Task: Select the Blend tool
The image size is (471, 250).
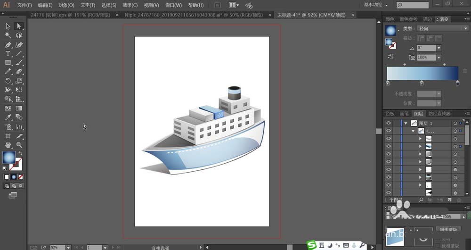Action: coord(19,117)
